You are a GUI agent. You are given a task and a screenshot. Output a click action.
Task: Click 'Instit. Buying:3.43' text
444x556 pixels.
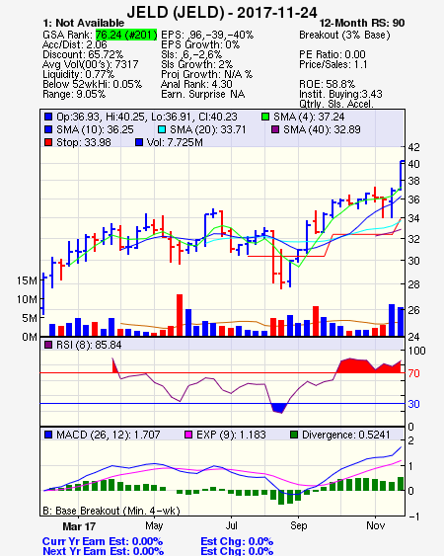tap(340, 95)
